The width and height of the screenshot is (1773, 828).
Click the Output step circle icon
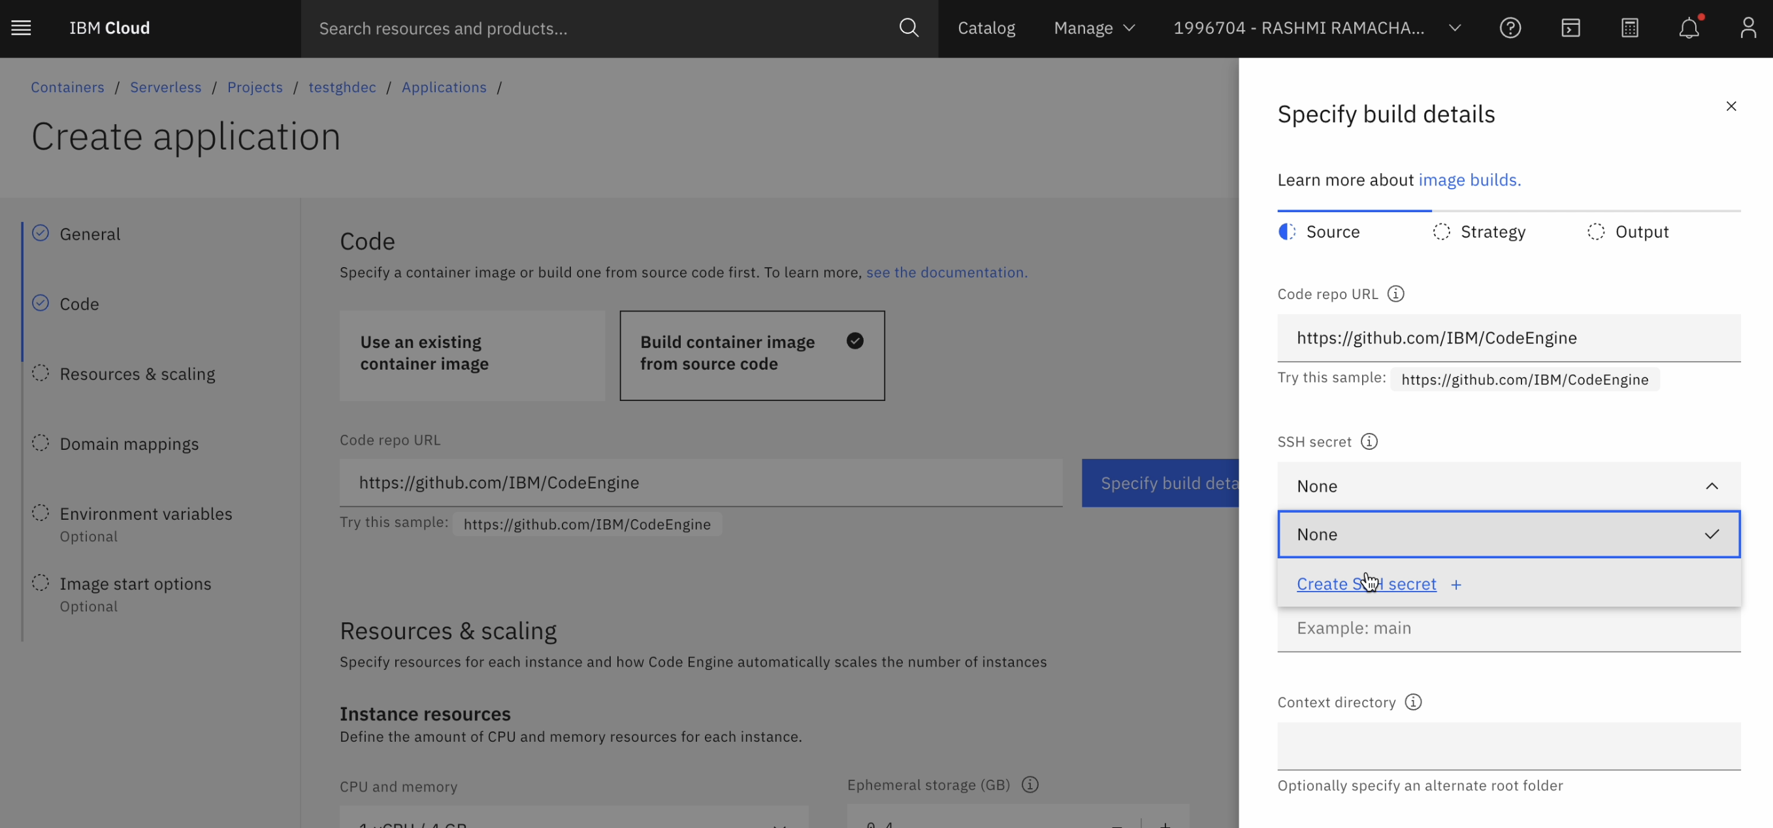pos(1595,232)
